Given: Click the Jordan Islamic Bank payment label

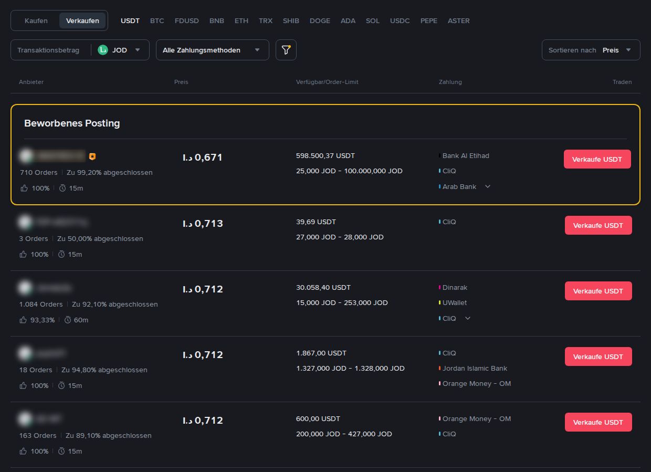Looking at the screenshot, I should click(475, 368).
